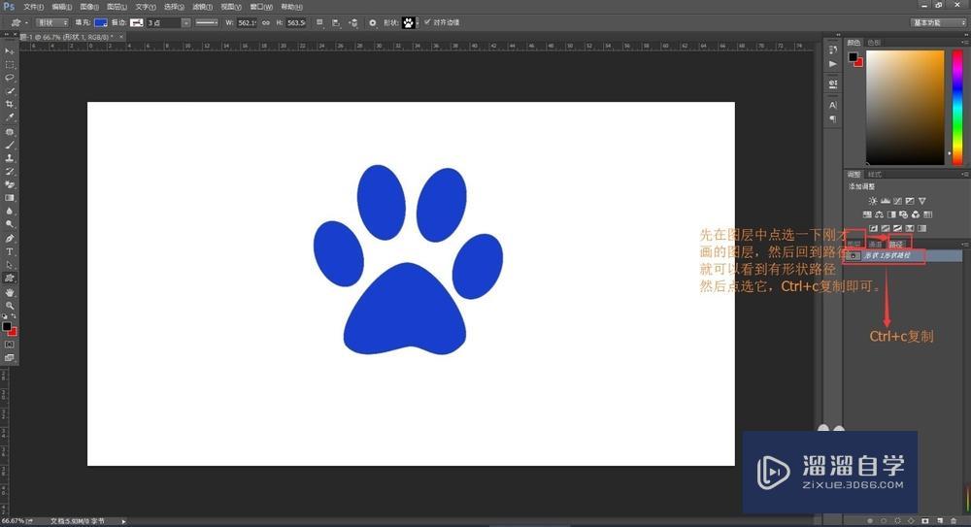The height and width of the screenshot is (527, 971).
Task: Close the document tab
Action: [x=121, y=37]
